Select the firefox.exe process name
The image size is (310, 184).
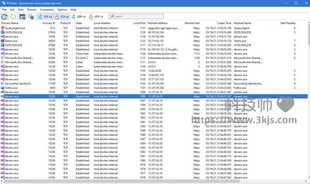11,88
